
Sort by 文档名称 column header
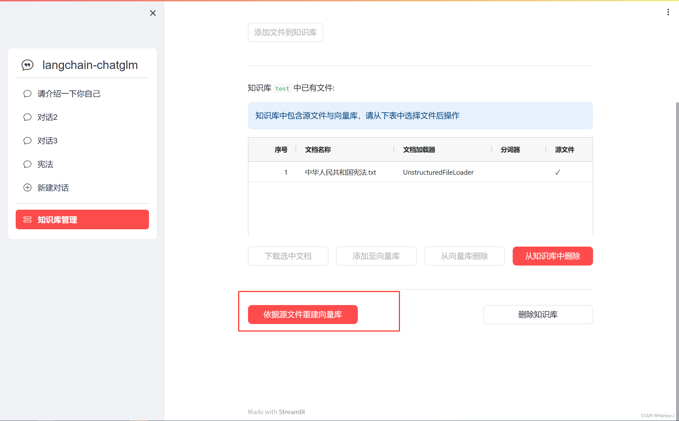tap(318, 150)
